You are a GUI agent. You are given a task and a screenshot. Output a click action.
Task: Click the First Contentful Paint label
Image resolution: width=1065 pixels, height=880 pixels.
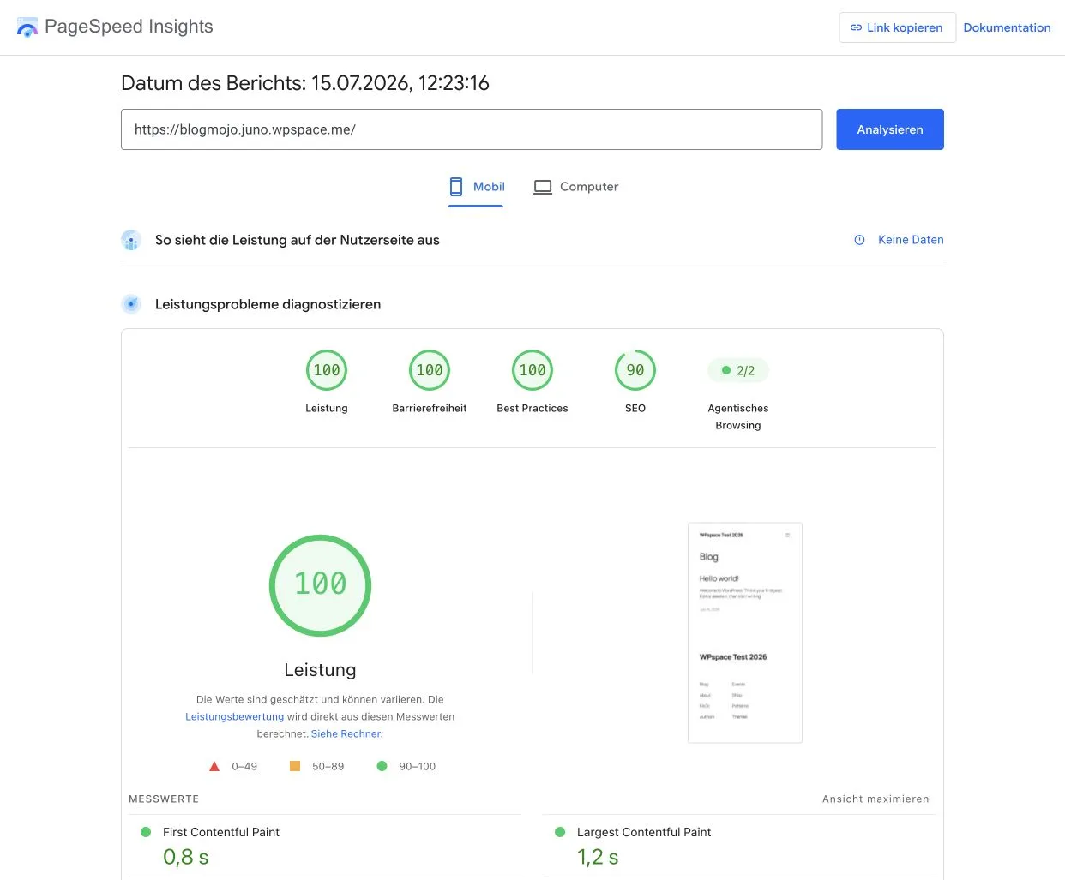point(221,832)
